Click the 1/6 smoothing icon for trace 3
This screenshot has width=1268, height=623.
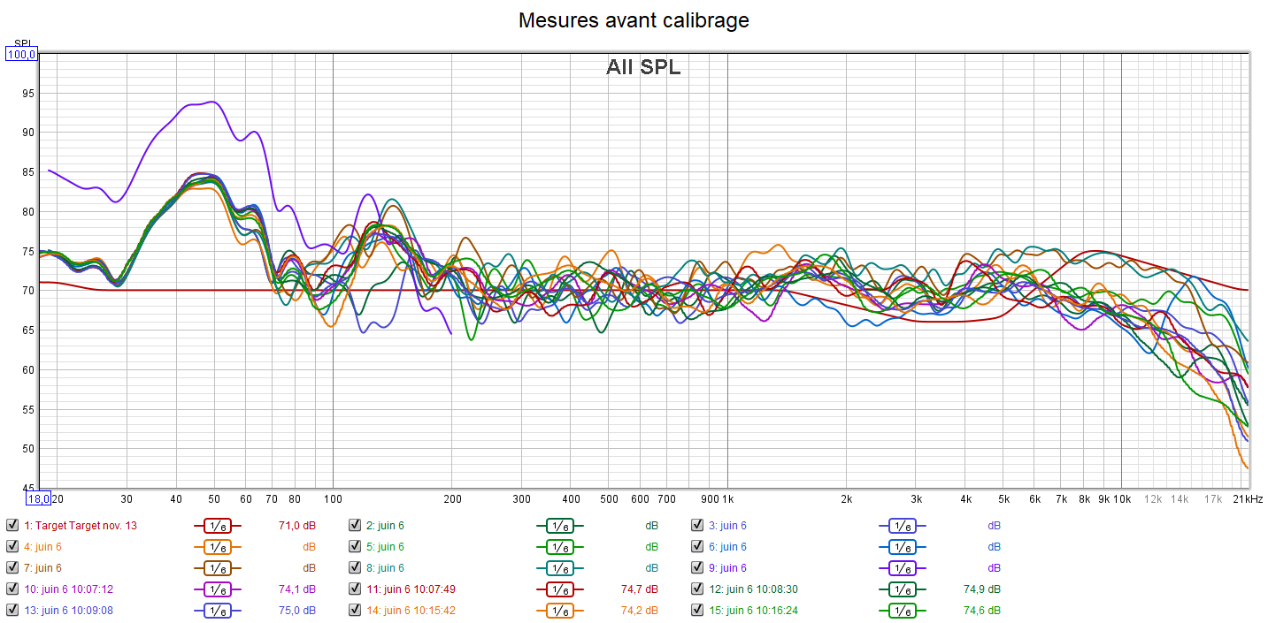tap(902, 526)
